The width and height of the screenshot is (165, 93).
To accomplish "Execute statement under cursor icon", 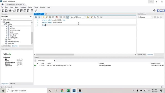I will click(47, 17).
